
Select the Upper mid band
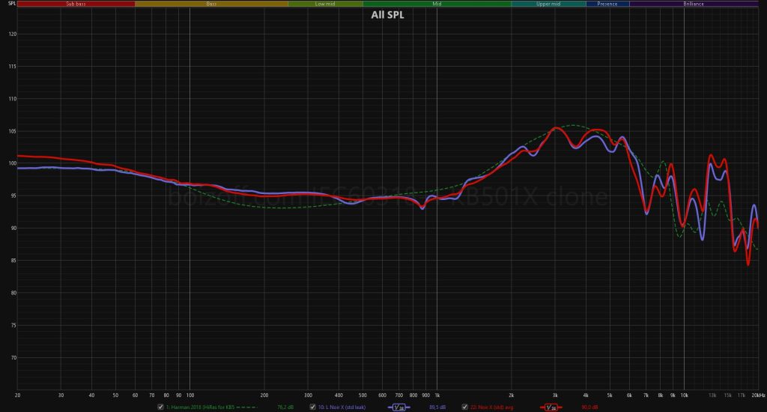pyautogui.click(x=548, y=4)
